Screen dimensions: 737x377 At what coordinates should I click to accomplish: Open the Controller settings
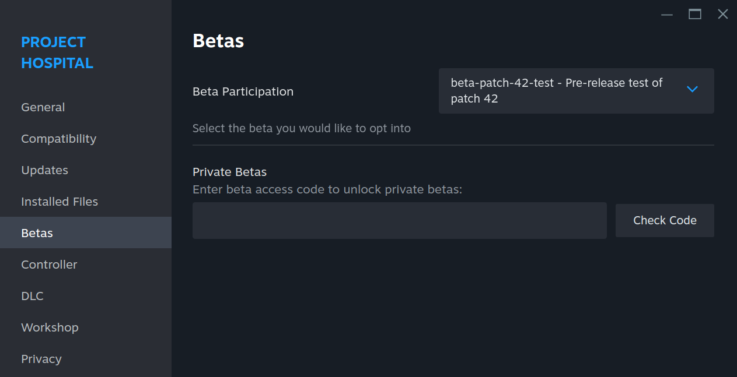pyautogui.click(x=49, y=265)
